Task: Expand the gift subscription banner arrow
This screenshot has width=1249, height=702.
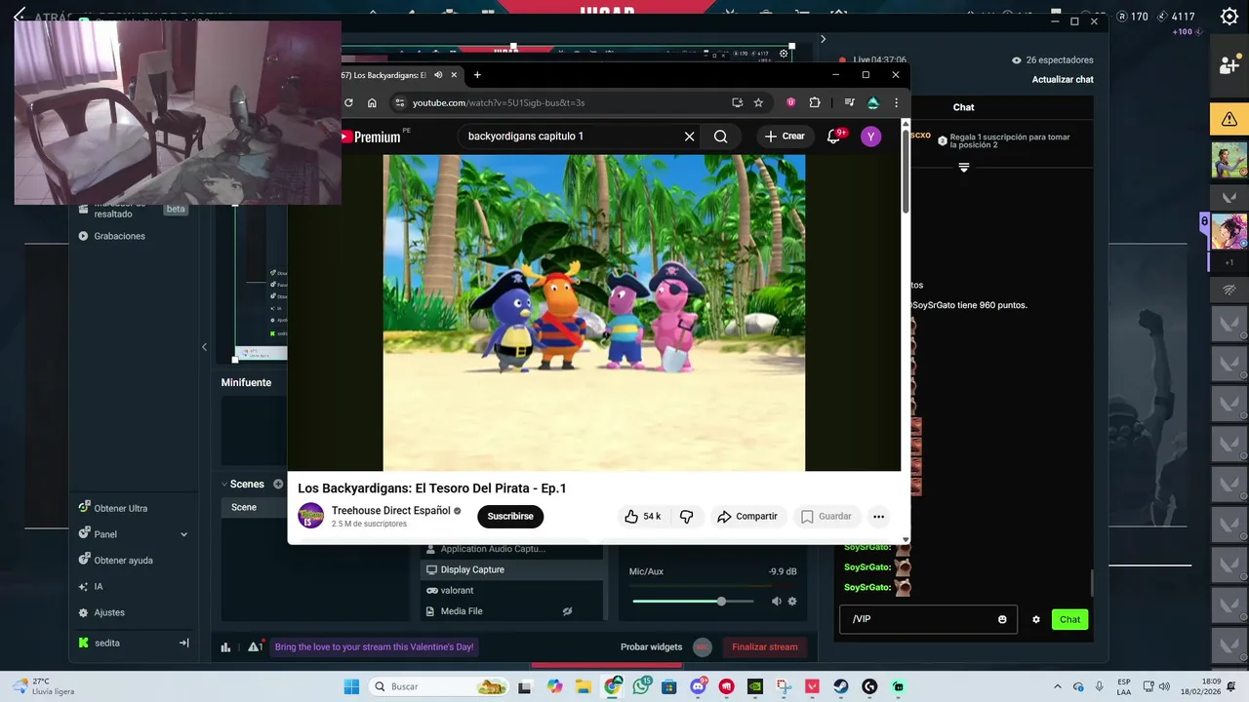Action: click(x=964, y=168)
